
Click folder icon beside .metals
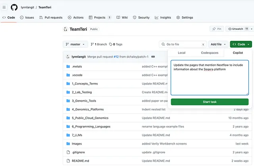click(x=68, y=66)
